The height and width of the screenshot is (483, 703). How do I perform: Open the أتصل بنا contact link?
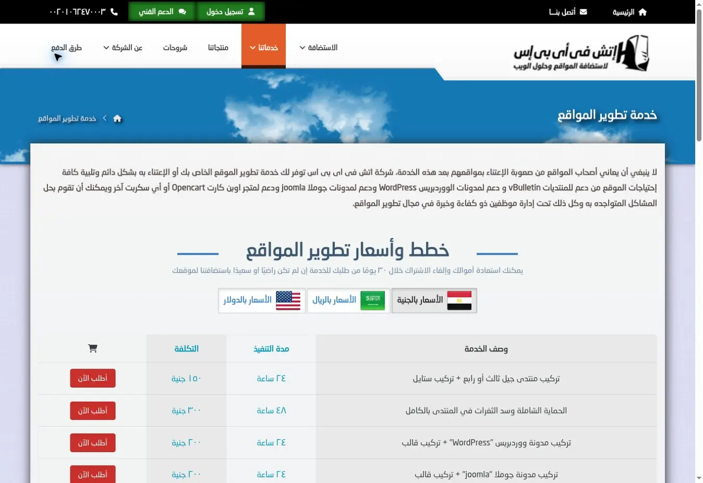568,11
